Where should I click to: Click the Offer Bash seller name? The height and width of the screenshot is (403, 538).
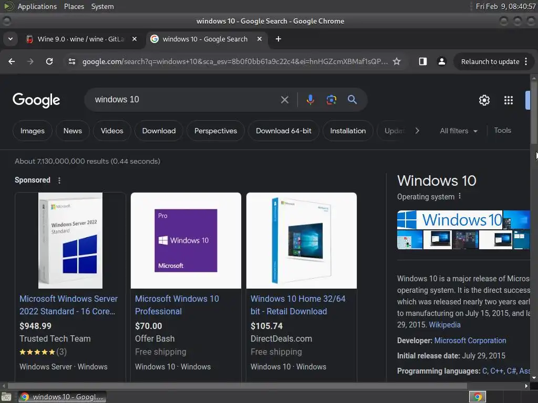155,338
